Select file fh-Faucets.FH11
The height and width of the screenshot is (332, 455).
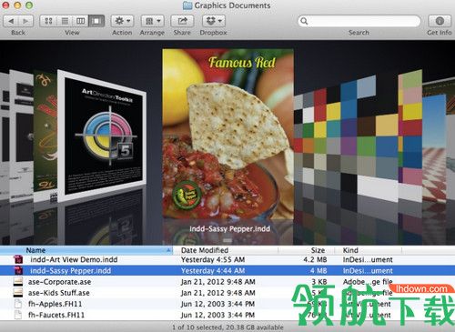coord(227,315)
